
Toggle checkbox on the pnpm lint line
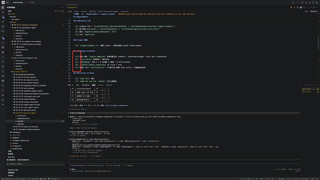[x=77, y=78]
